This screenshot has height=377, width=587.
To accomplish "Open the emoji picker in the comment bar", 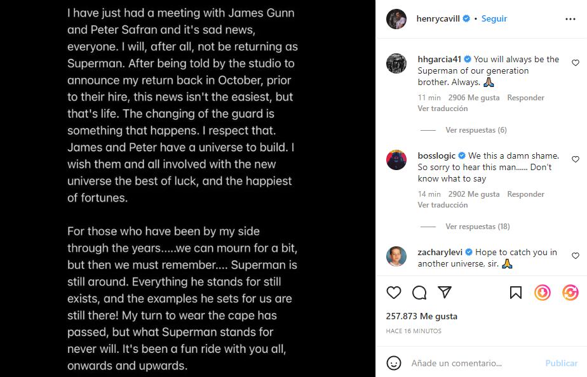I will pos(393,363).
